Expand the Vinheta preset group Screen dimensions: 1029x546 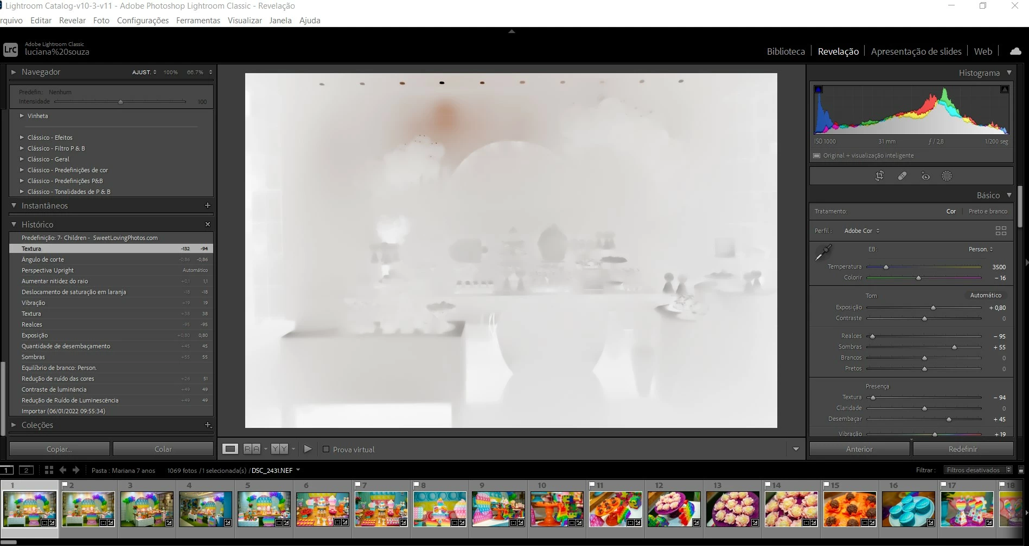22,115
